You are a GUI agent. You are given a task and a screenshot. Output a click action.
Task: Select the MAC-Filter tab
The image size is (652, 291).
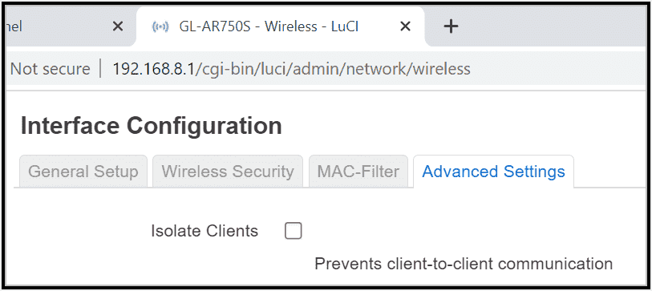pos(358,172)
